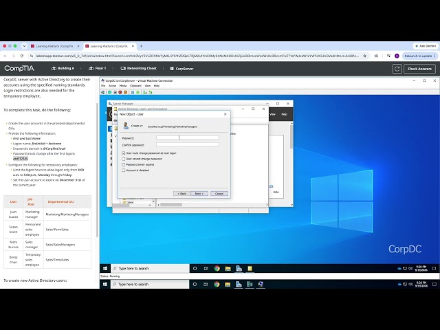
Task: Click the Checkpoint icon in VM Connection toolbar
Action: tap(145, 92)
